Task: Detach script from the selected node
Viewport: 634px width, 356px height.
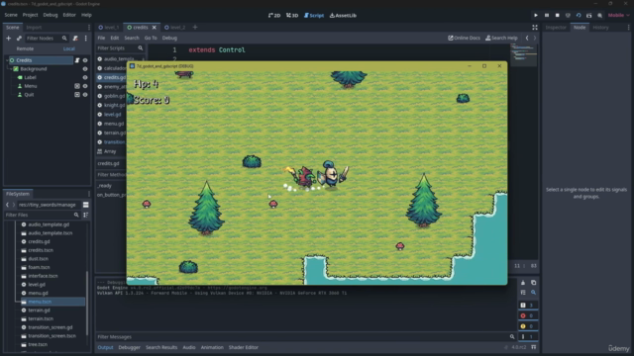Action: 75,38
